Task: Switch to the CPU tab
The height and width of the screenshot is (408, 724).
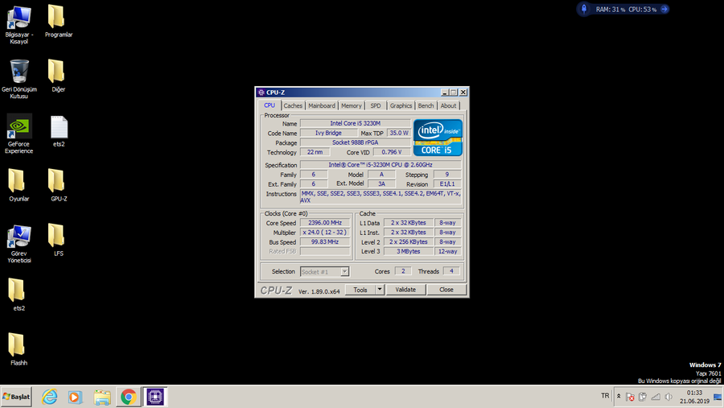Action: point(269,105)
